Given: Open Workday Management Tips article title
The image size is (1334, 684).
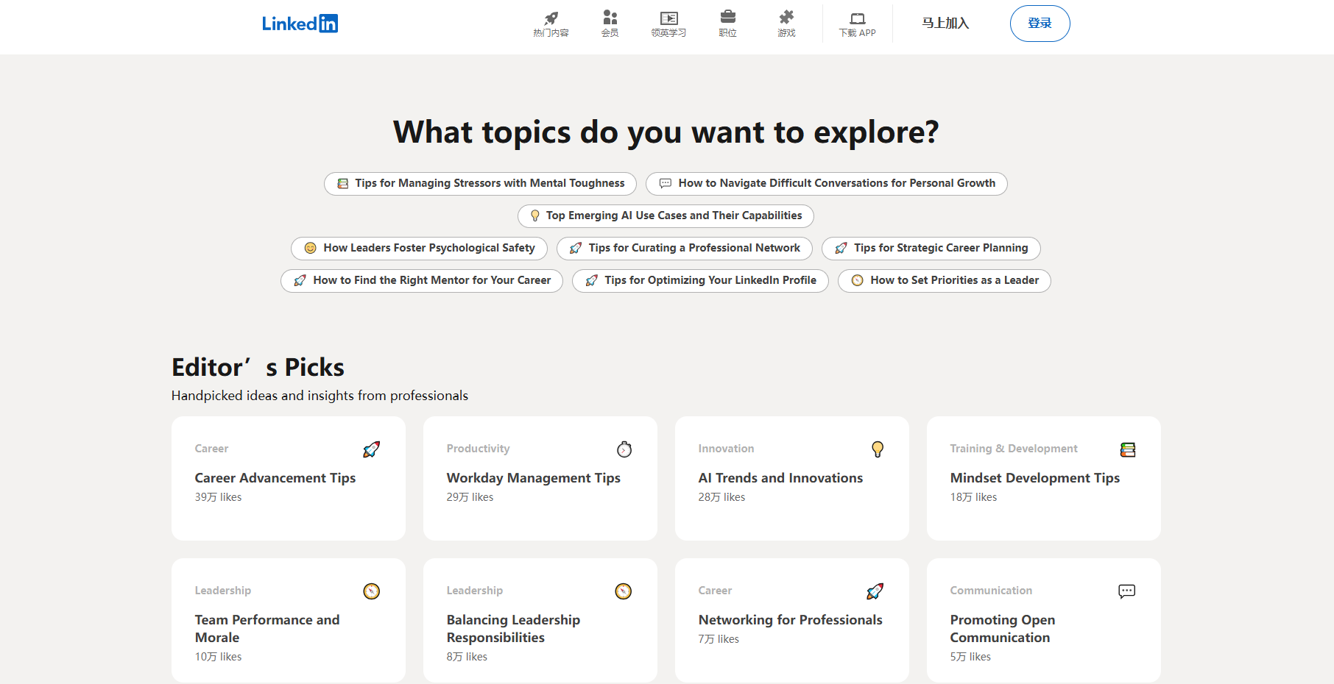Looking at the screenshot, I should [x=533, y=478].
